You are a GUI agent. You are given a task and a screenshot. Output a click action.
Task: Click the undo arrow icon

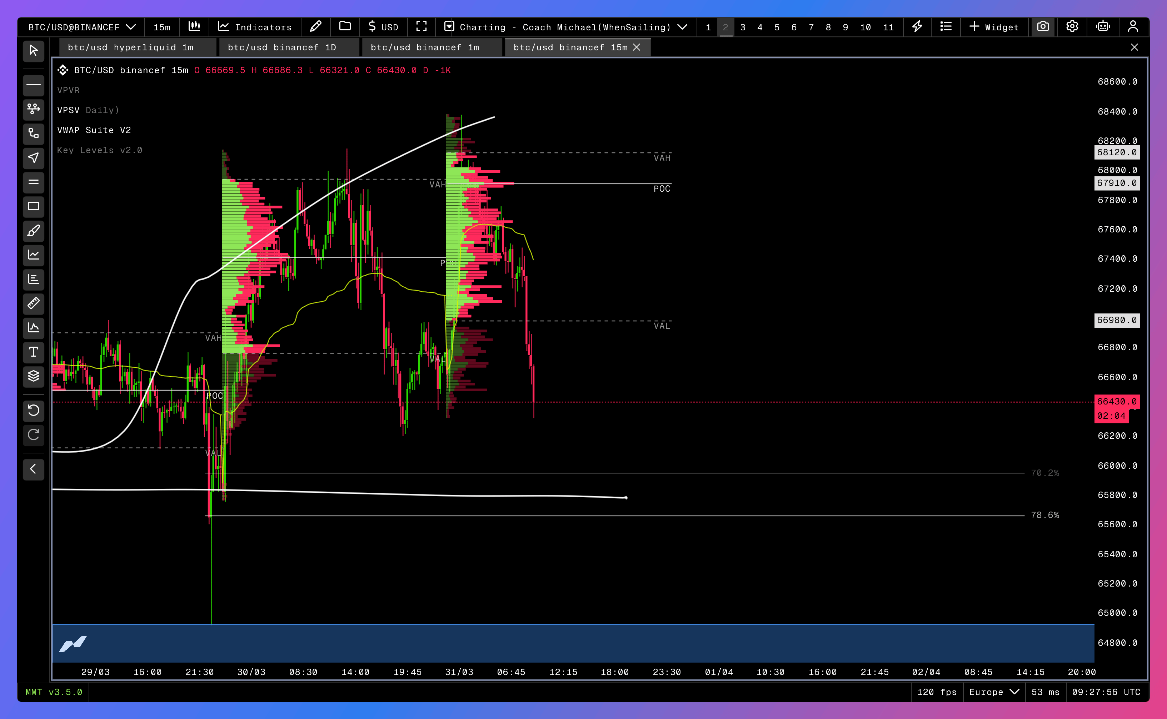point(33,410)
